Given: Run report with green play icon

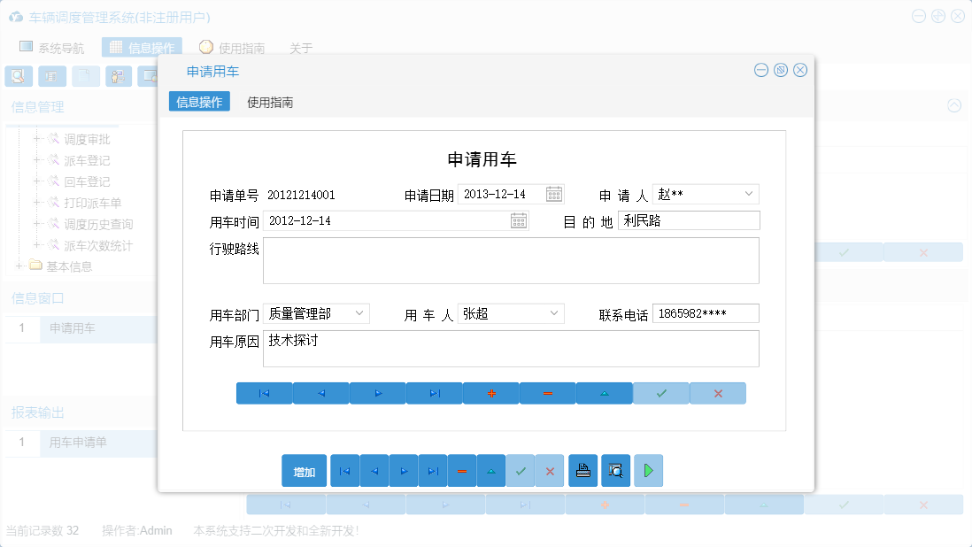Looking at the screenshot, I should click(648, 470).
